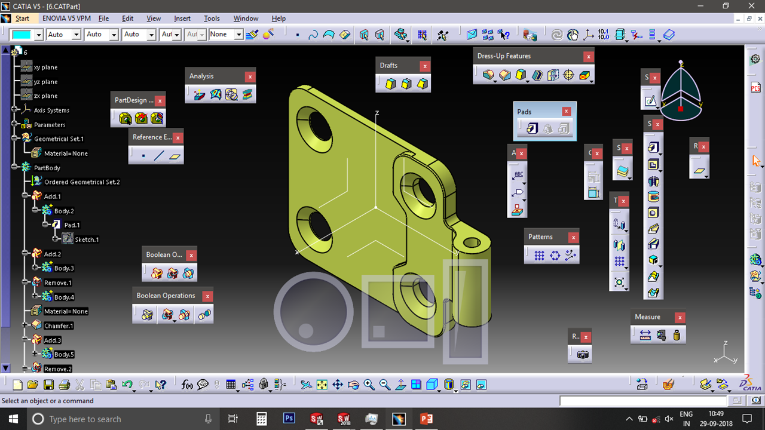The image size is (765, 430).
Task: Click the Axis System icon in top toolbar
Action: pos(589,35)
